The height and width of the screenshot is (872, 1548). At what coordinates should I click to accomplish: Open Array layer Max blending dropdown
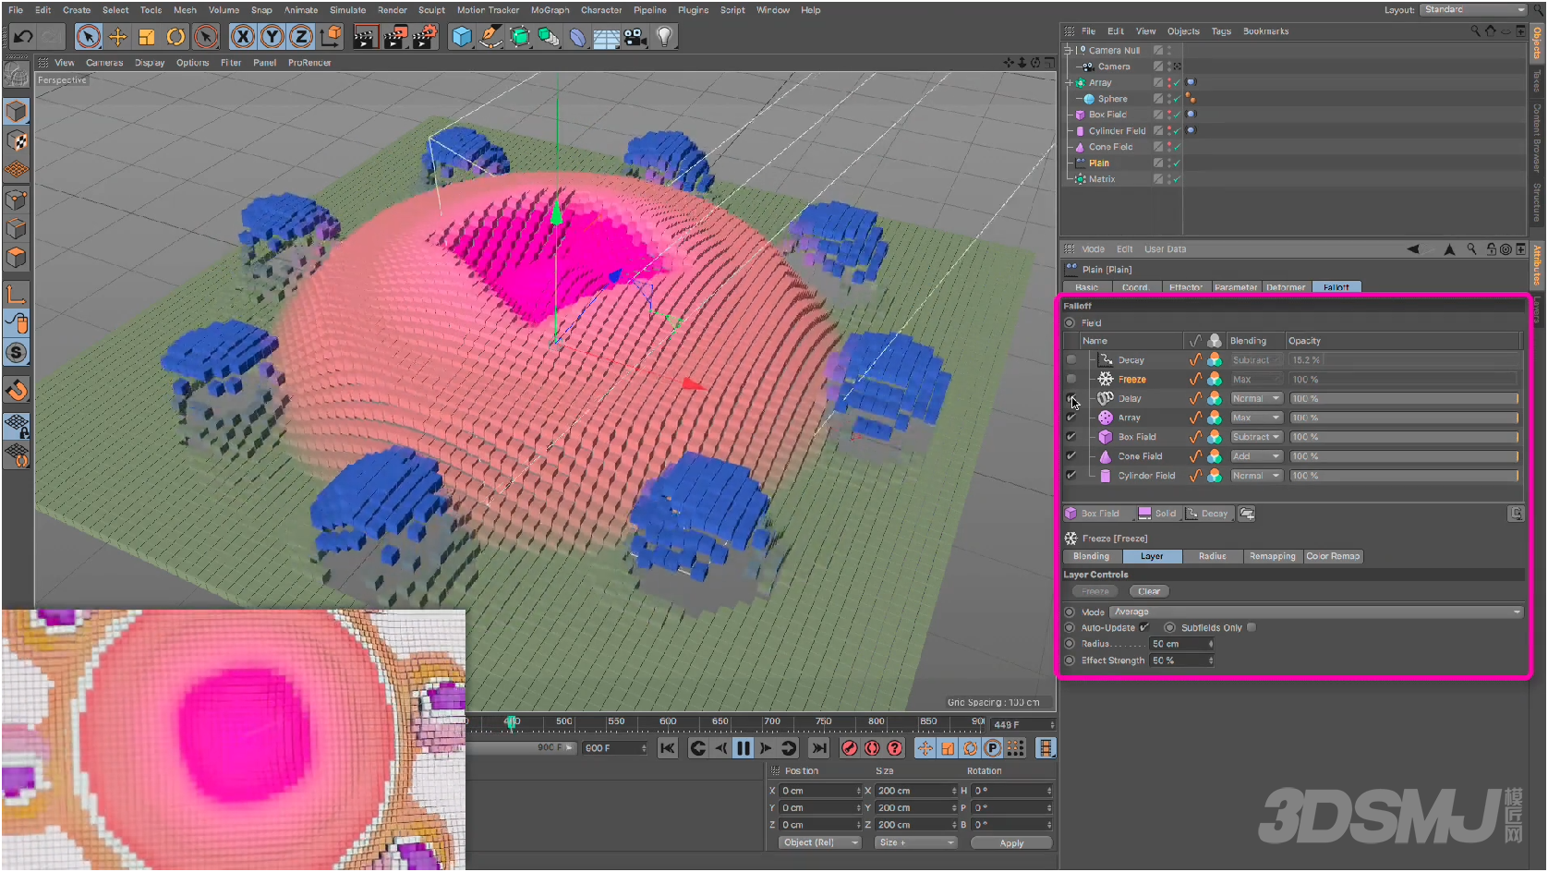[x=1256, y=418]
